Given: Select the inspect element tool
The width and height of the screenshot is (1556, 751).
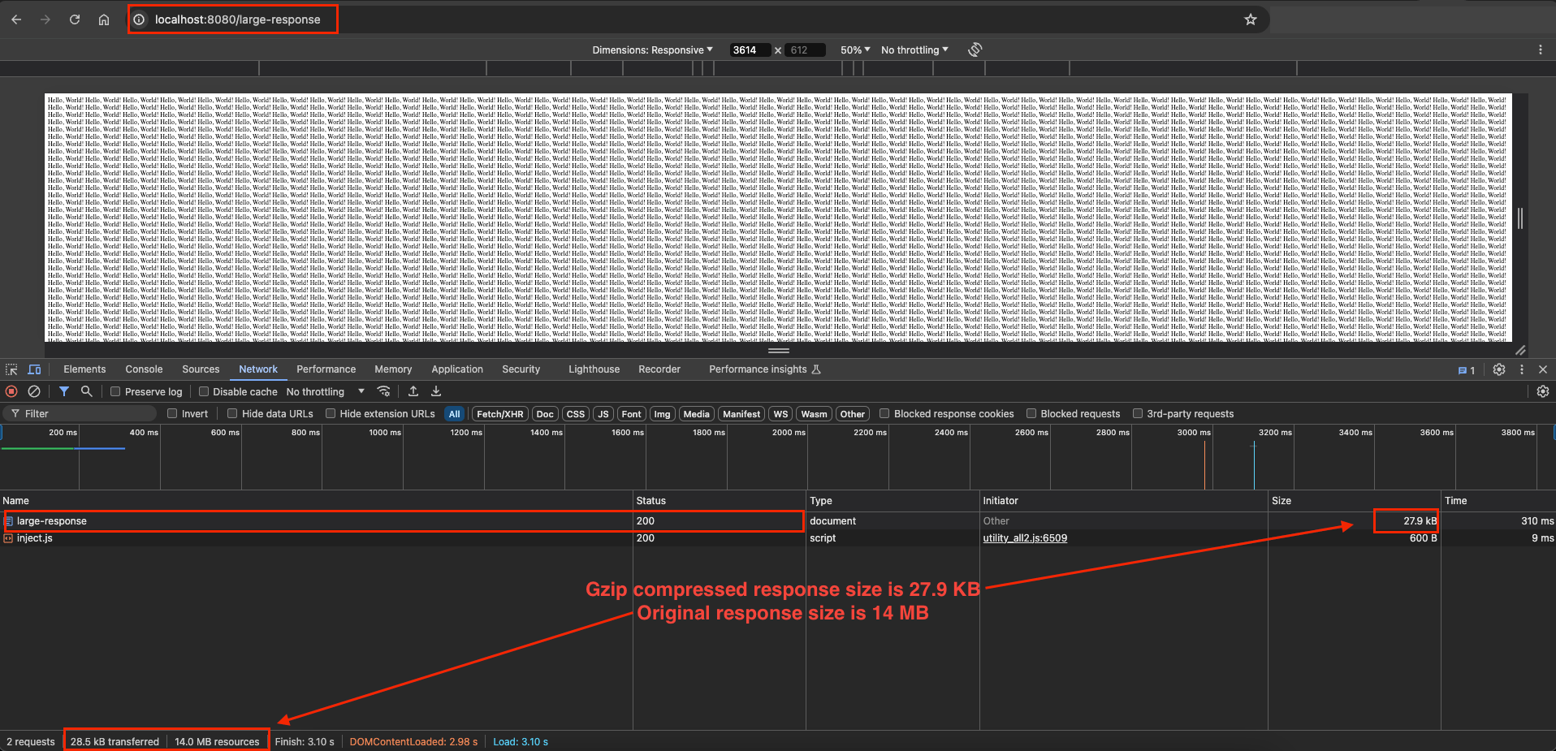Looking at the screenshot, I should click(11, 369).
